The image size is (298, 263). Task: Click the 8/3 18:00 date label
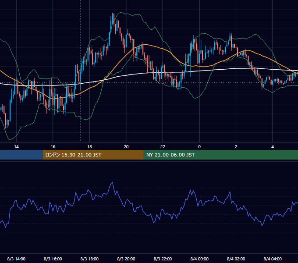(89, 259)
